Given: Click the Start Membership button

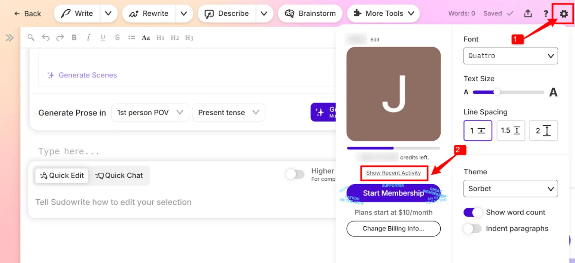Looking at the screenshot, I should point(393,193).
